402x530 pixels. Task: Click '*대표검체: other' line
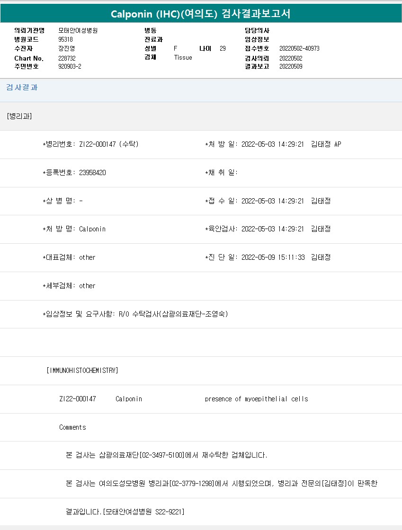tap(69, 257)
